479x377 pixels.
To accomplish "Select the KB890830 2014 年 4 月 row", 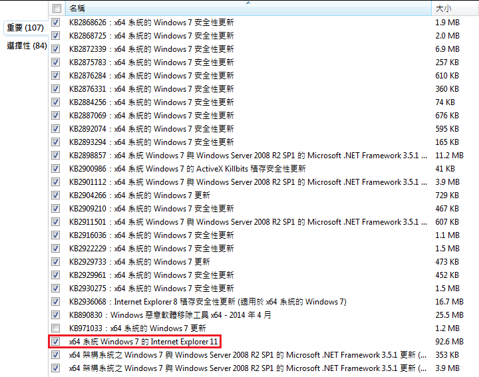I will click(264, 314).
